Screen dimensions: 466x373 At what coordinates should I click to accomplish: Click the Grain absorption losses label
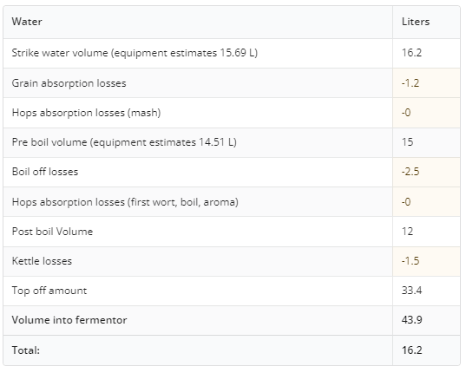[x=69, y=83]
